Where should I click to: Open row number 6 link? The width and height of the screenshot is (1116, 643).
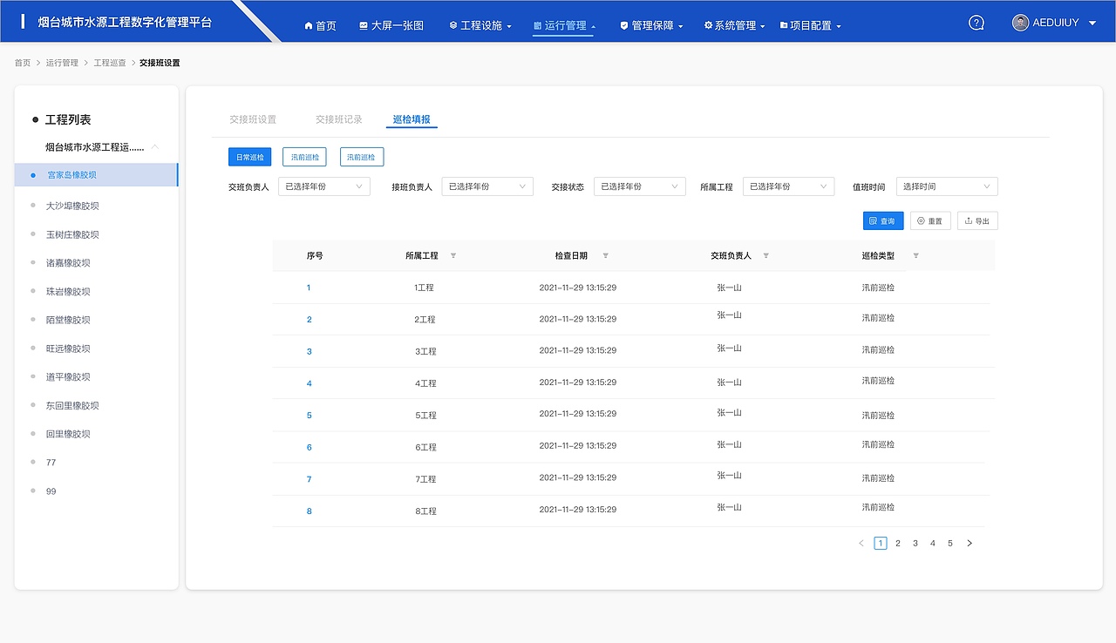[x=309, y=448]
